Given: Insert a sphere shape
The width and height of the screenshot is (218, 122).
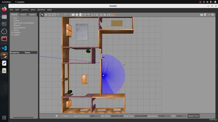Looking at the screenshot, I should click(x=77, y=15).
